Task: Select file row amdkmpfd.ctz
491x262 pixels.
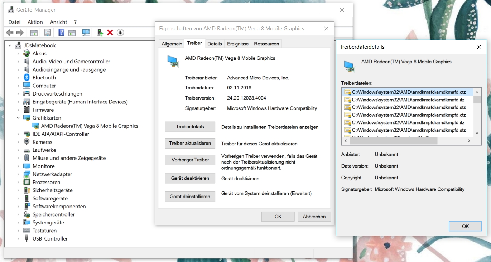Action: [x=408, y=115]
